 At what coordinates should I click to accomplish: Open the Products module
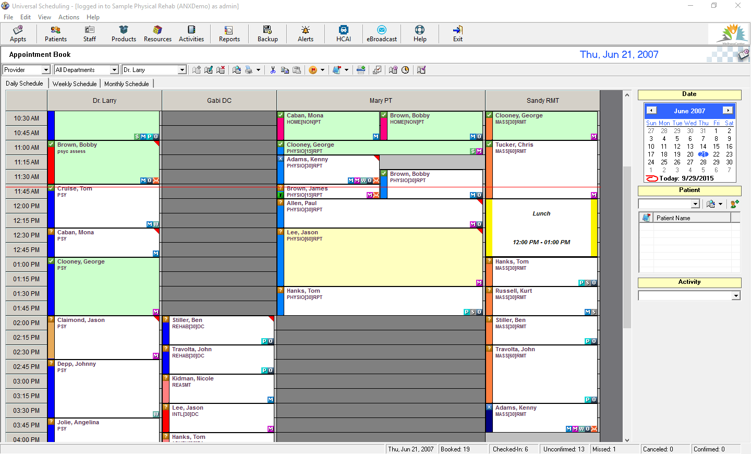(124, 34)
